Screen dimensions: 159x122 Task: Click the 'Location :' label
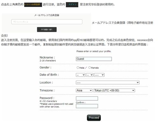[46, 83]
